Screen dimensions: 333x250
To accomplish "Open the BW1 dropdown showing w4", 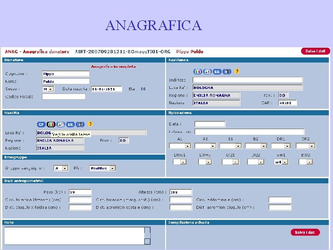I will tap(281, 162).
